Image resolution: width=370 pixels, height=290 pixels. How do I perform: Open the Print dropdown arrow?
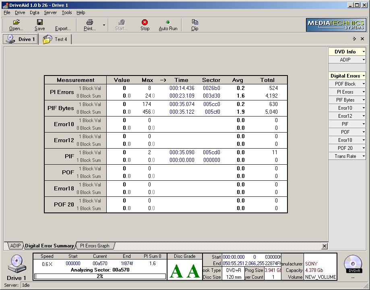point(104,25)
